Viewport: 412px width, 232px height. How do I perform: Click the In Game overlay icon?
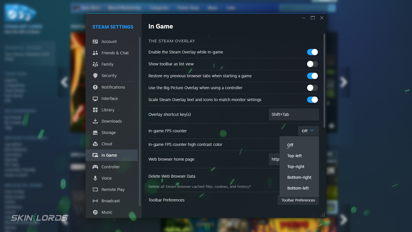tap(95, 155)
